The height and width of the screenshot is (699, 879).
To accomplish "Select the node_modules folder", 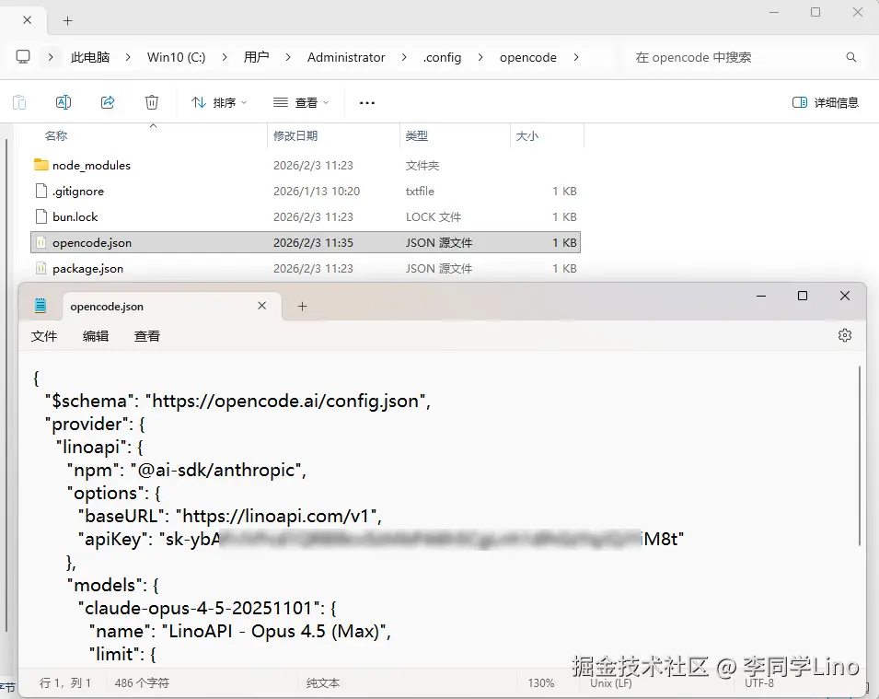I will click(91, 166).
